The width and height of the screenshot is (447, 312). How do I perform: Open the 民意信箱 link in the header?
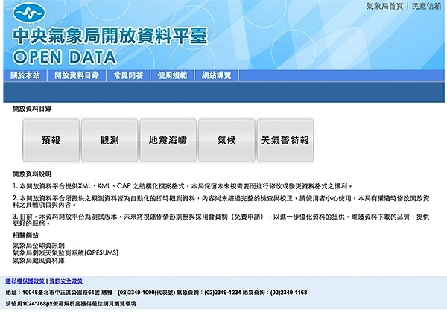426,6
